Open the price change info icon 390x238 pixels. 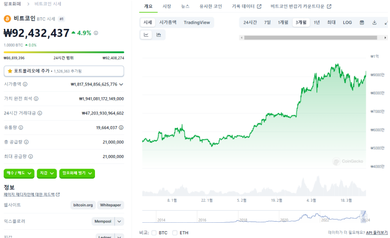96,33
